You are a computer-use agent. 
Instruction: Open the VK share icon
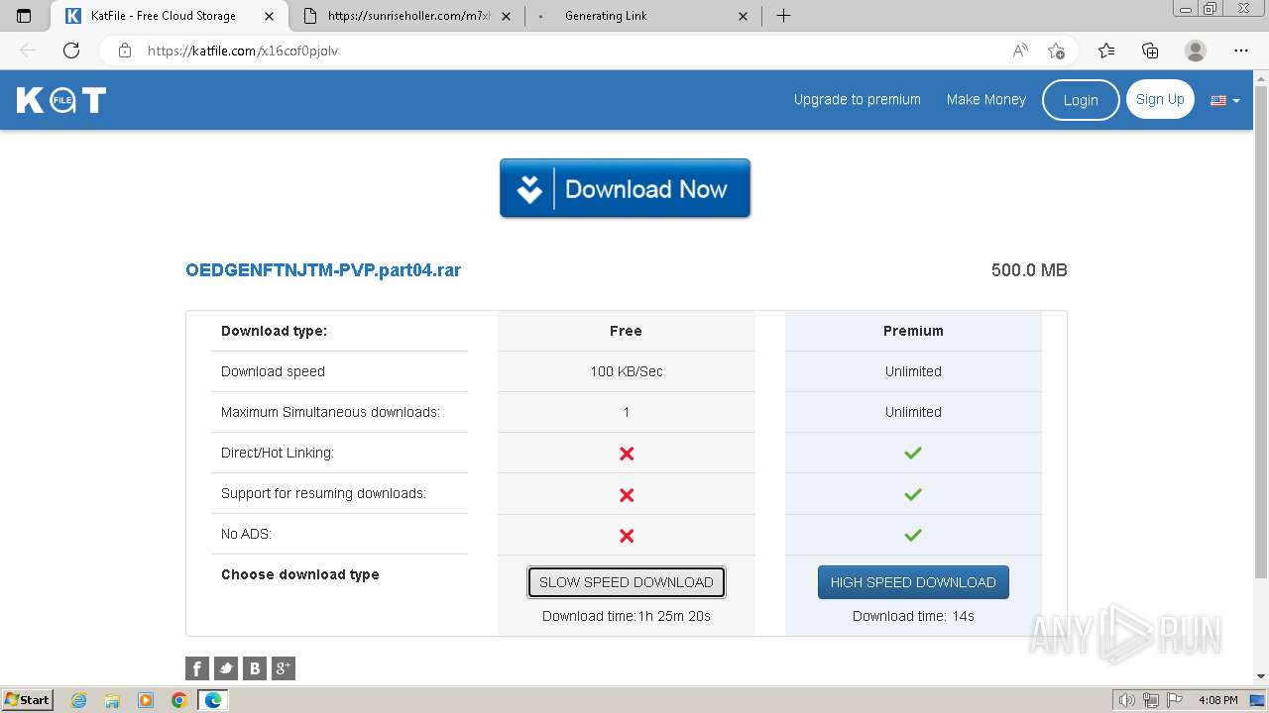pyautogui.click(x=255, y=668)
